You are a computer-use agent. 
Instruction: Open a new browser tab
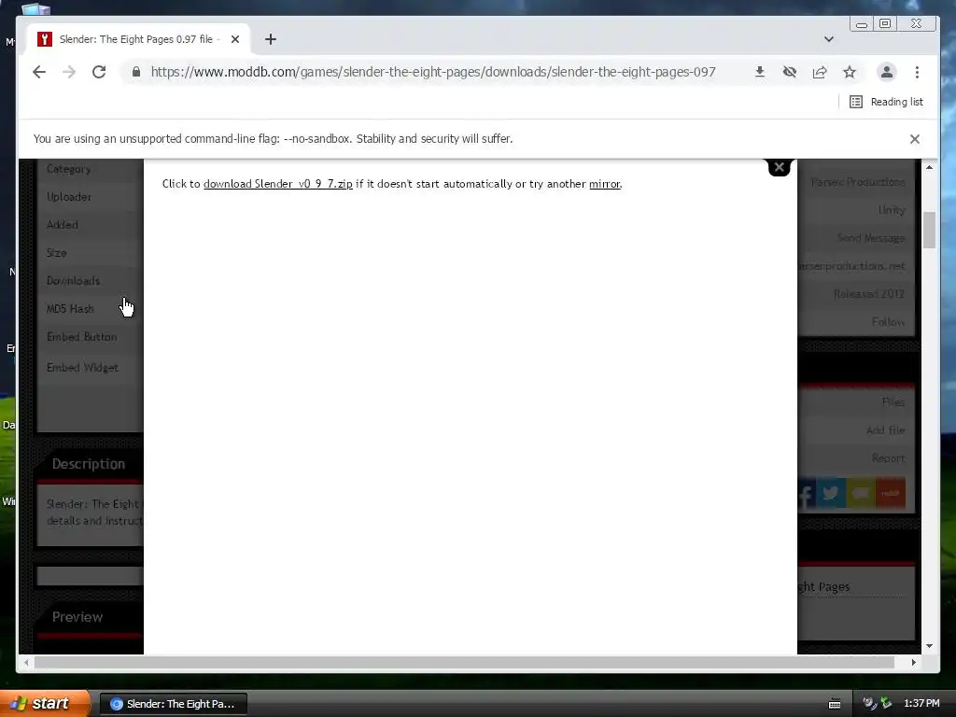point(271,39)
